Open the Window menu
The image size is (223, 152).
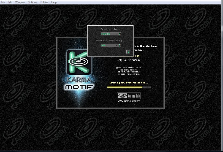pyautogui.click(x=20, y=2)
